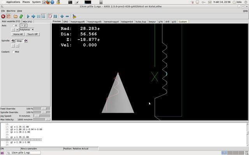Toggle the Emergency Stop button
This screenshot has height=155, width=249.
(x=3, y=17)
